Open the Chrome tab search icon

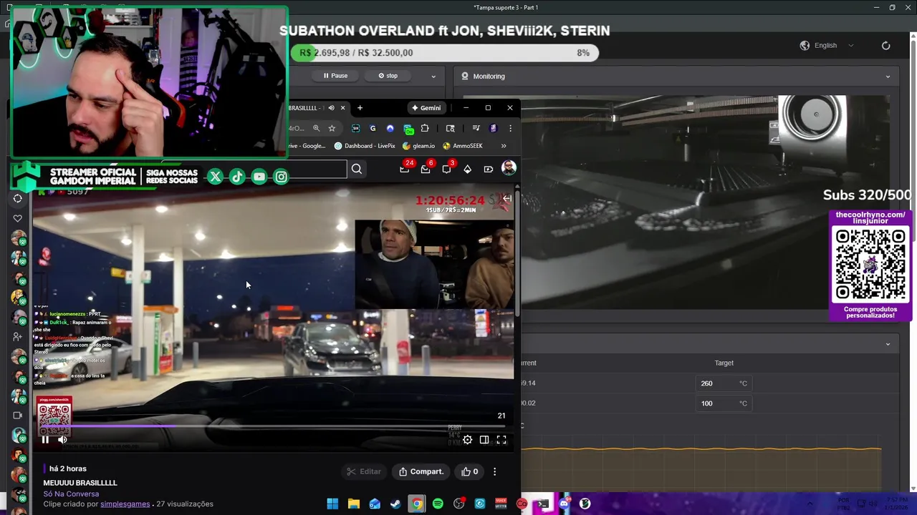point(450,128)
